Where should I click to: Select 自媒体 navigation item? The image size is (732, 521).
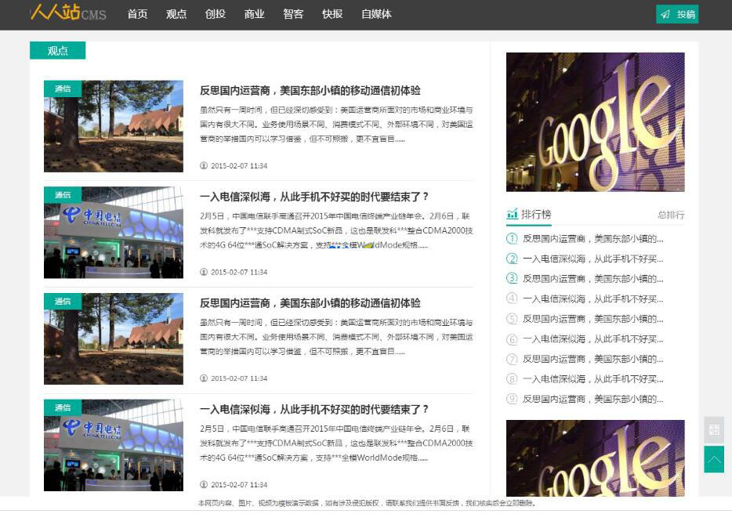pos(376,14)
